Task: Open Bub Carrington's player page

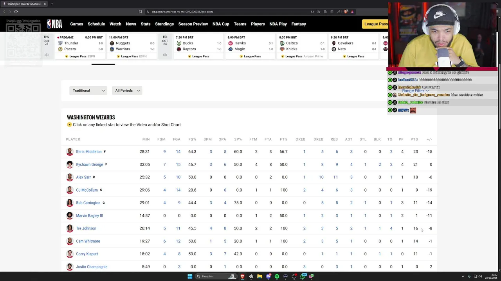Action: [88, 203]
